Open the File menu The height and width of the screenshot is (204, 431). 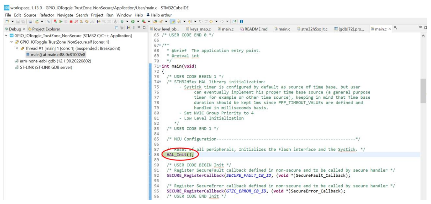pyautogui.click(x=8, y=15)
